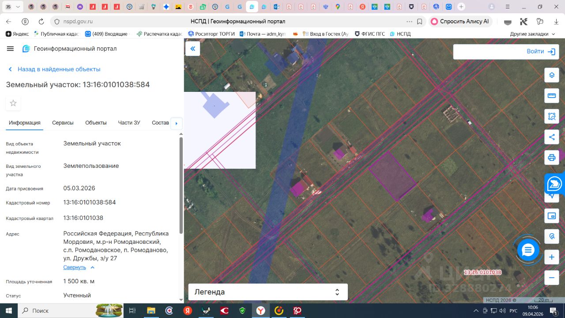Open the round blue chat assistant button
This screenshot has width=565, height=318.
[528, 250]
